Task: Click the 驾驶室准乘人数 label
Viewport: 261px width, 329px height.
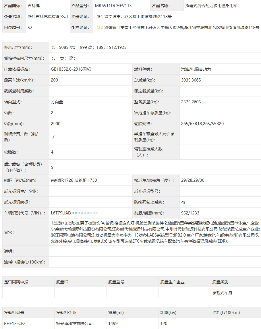Action: (148, 152)
